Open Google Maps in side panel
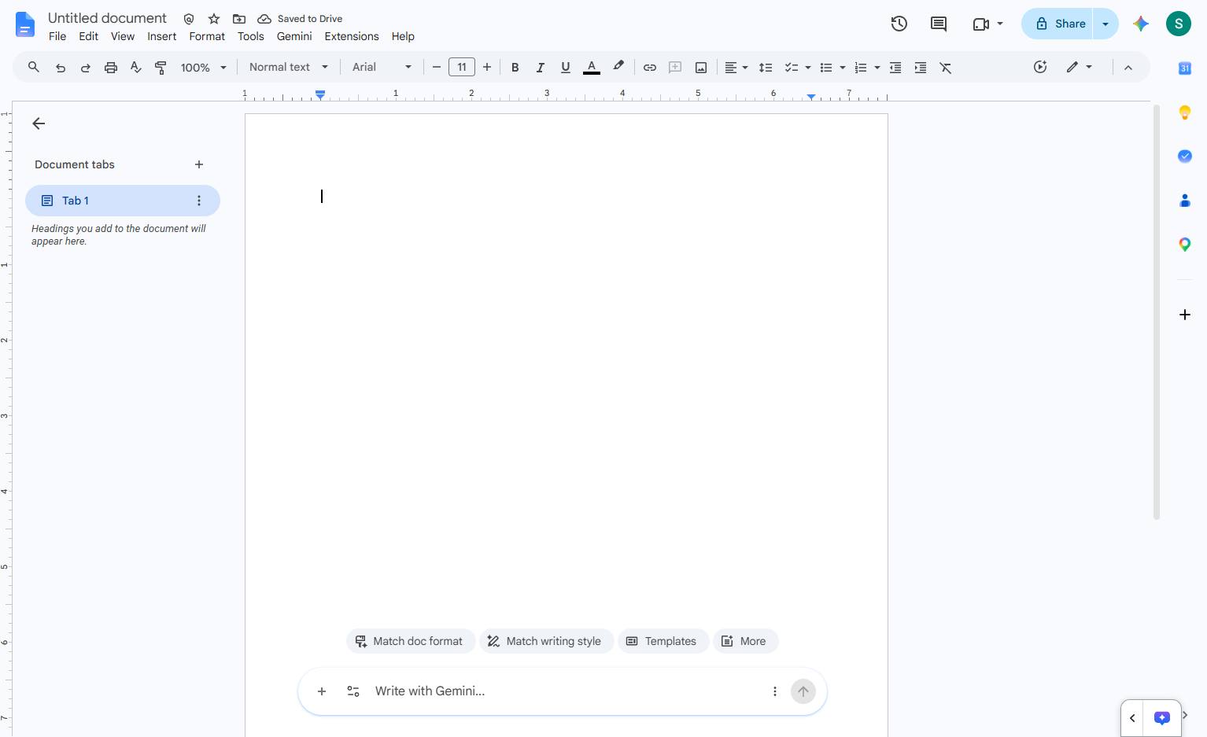This screenshot has height=737, width=1207. 1185,245
